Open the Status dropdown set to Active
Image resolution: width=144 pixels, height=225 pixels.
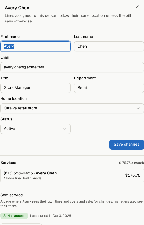[x=35, y=129]
